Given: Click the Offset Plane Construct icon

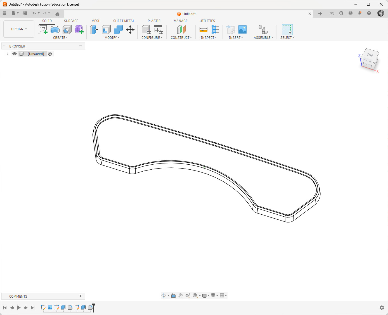Looking at the screenshot, I should click(x=181, y=29).
